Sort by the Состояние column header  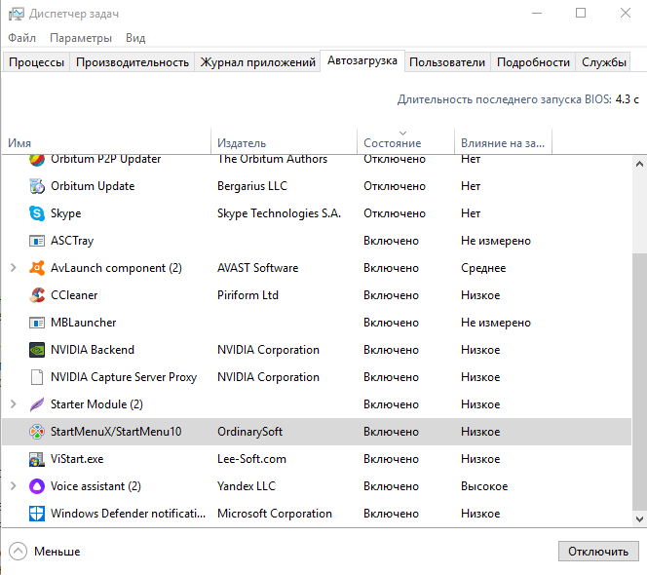(x=405, y=141)
